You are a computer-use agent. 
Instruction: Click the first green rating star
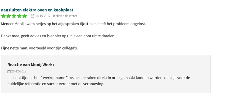coord(3,16)
